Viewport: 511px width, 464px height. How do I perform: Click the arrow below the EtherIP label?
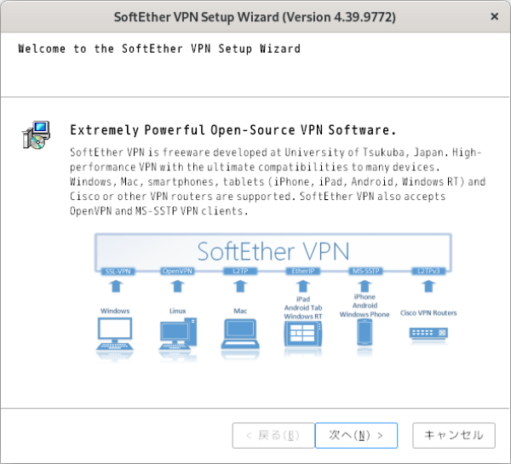pos(303,286)
